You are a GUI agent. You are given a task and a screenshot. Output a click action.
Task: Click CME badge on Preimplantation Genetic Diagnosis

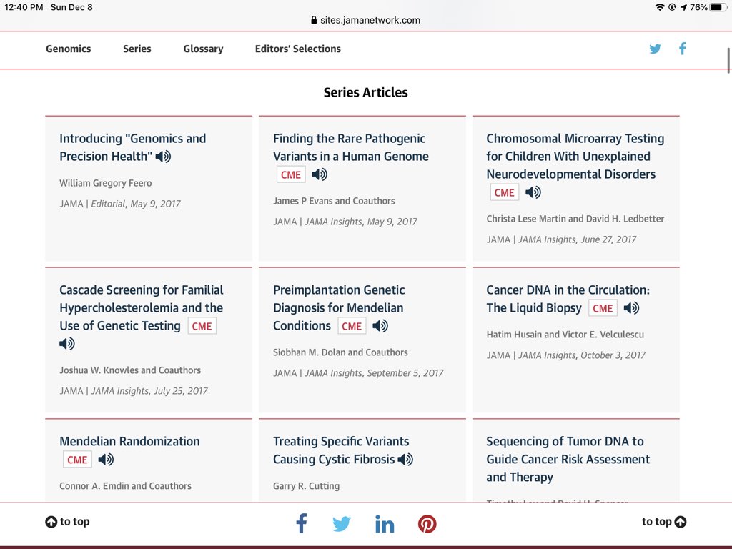352,326
